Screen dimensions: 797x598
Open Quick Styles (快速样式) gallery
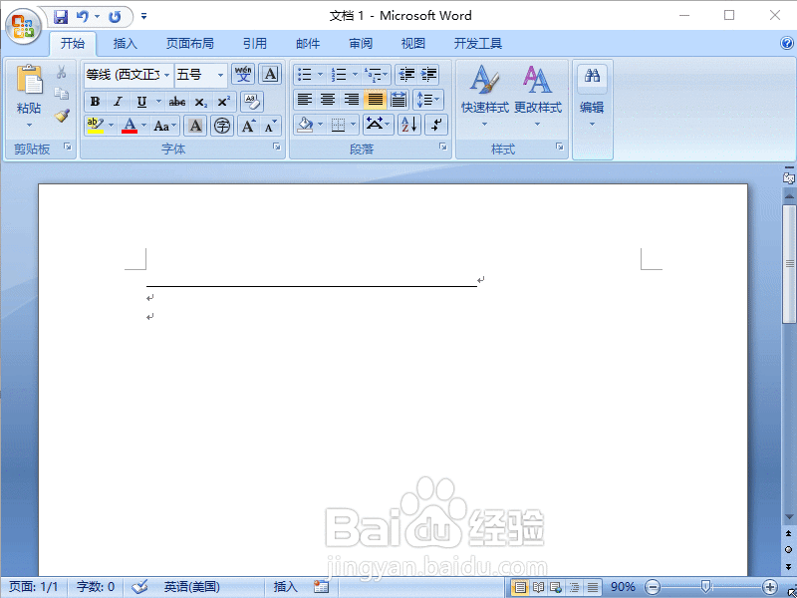484,97
